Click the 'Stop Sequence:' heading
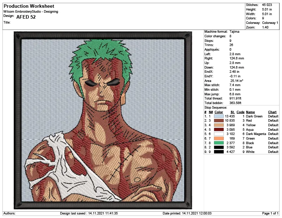This screenshot has height=218, width=282. click(x=216, y=108)
